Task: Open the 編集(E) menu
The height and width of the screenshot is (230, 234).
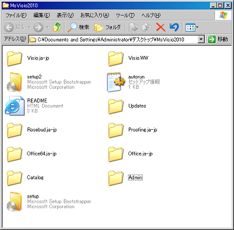Action: (41, 16)
